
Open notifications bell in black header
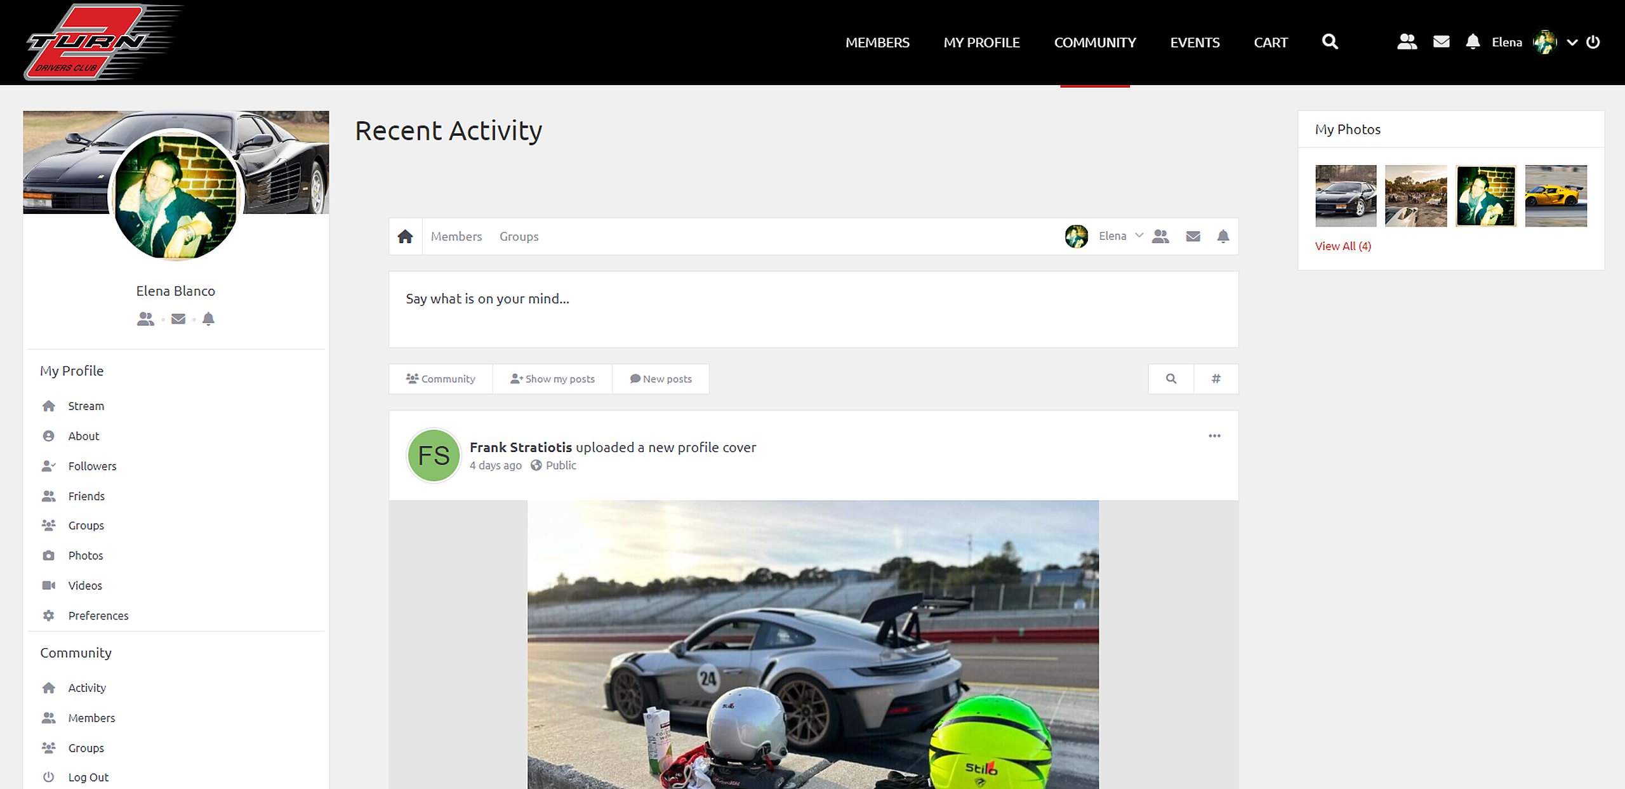pyautogui.click(x=1473, y=42)
